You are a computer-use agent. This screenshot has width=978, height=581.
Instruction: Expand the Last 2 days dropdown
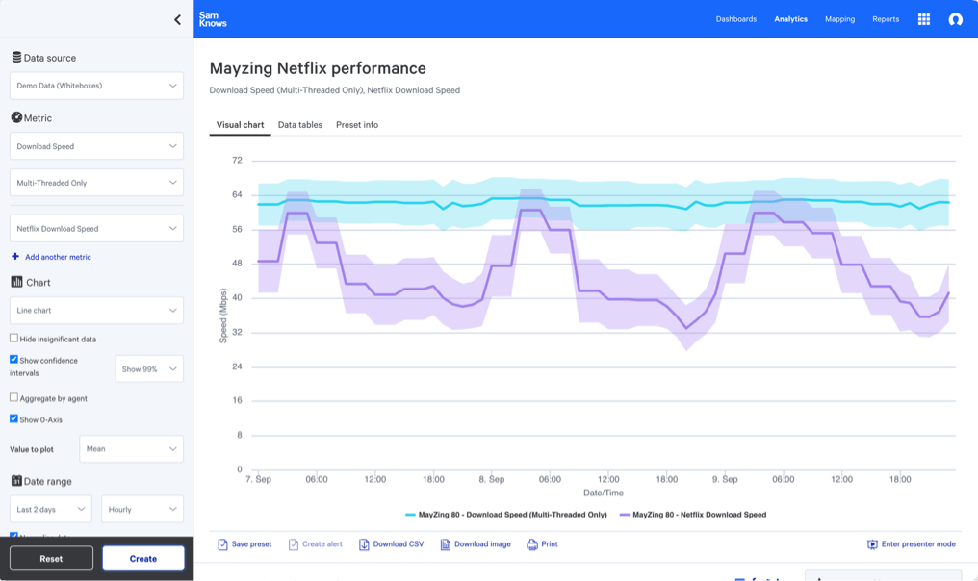pos(50,509)
